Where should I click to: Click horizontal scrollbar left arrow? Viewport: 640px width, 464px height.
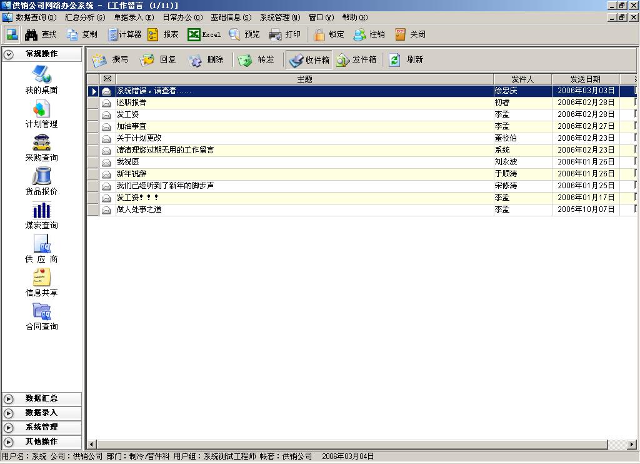tap(91, 444)
